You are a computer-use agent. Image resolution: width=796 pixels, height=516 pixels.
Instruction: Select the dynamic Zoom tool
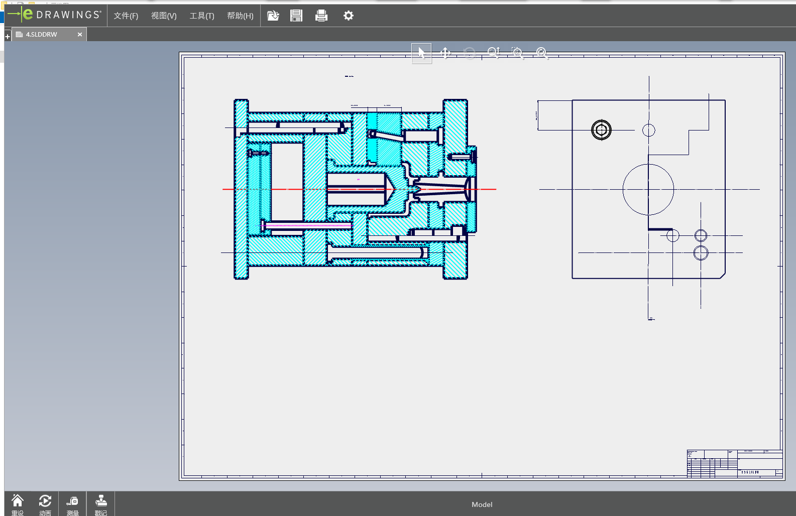[x=493, y=53]
